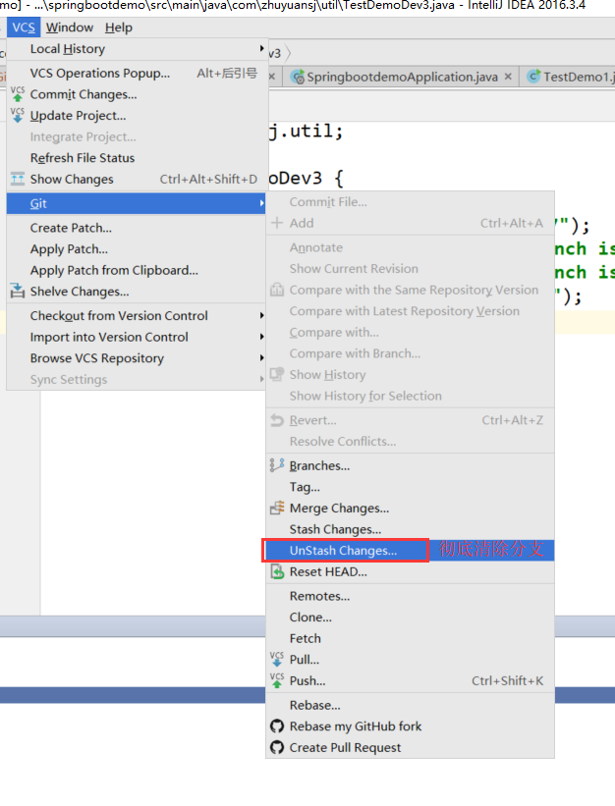Click Update Project... menu label
The height and width of the screenshot is (806, 615).
(78, 116)
